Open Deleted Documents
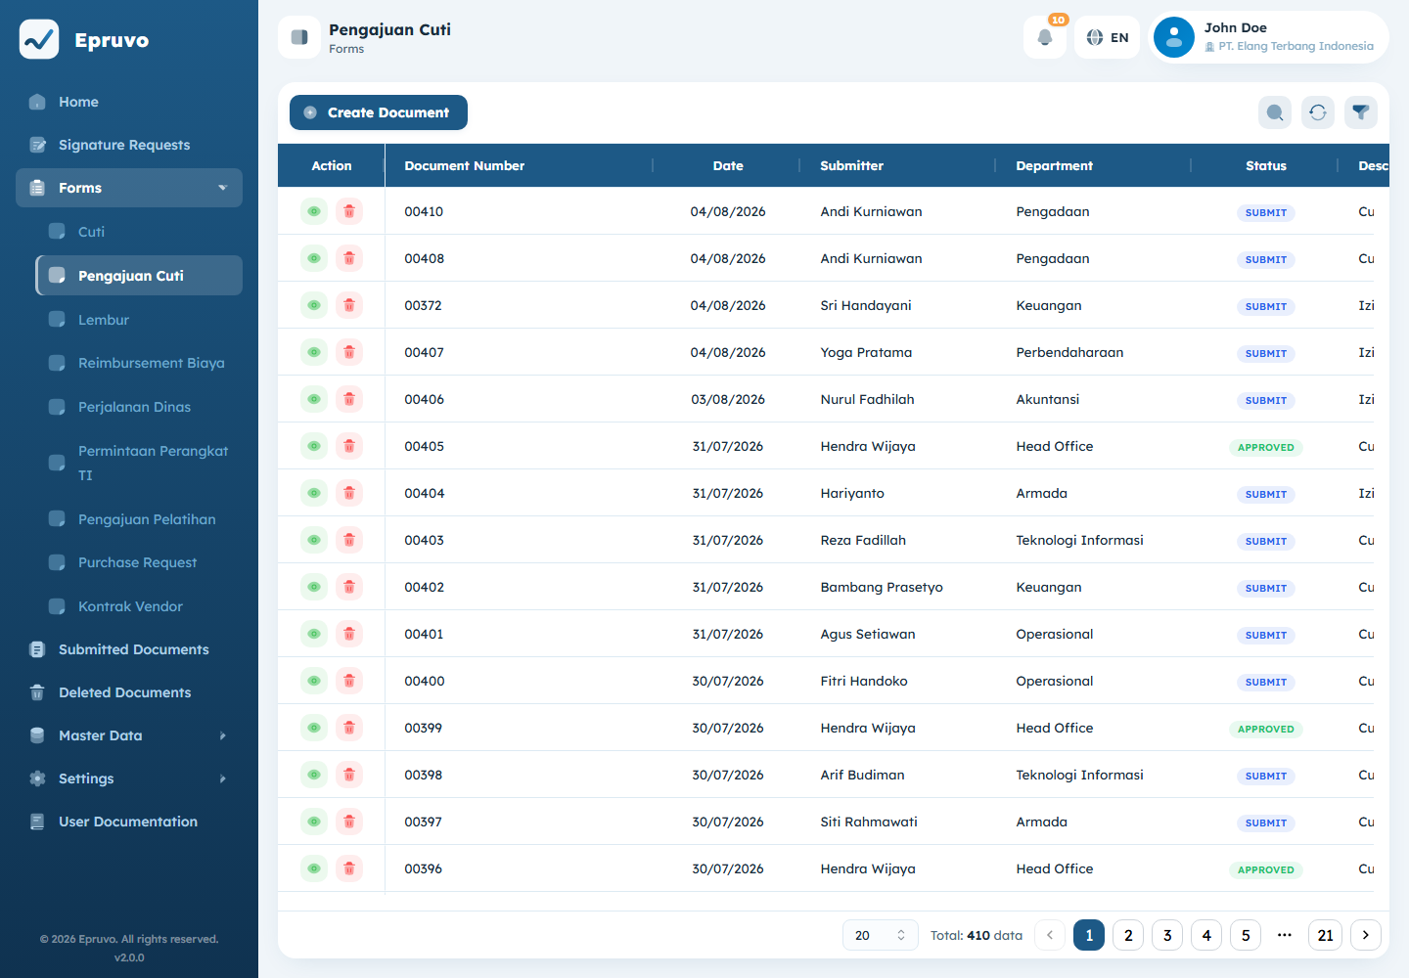This screenshot has width=1409, height=978. click(129, 692)
